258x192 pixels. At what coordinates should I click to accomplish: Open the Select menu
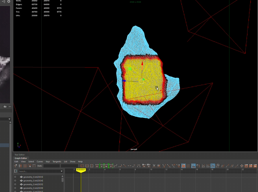point(31,162)
